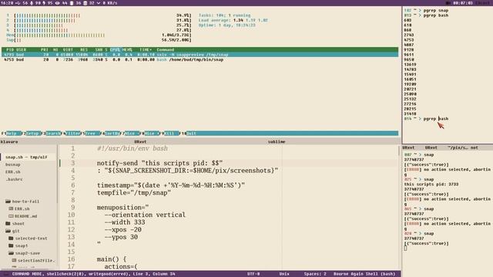
Task: Click COMMAND MODE text in Sublime status bar
Action: [x=28, y=274]
